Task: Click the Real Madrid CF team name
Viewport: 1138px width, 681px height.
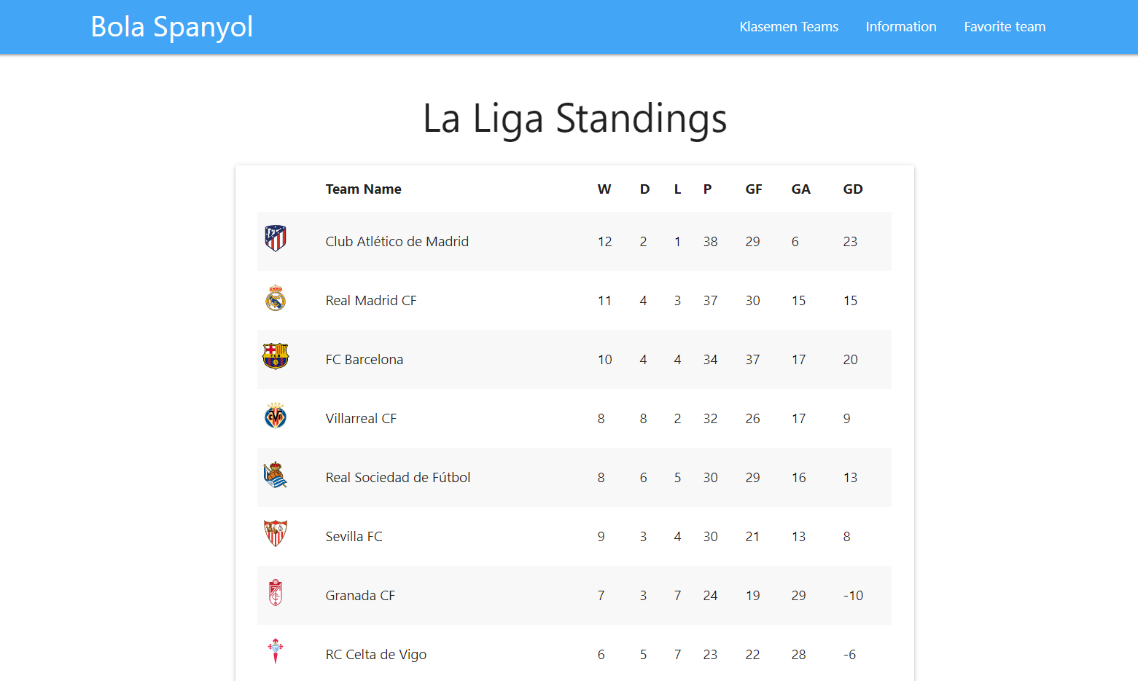Action: pos(371,301)
